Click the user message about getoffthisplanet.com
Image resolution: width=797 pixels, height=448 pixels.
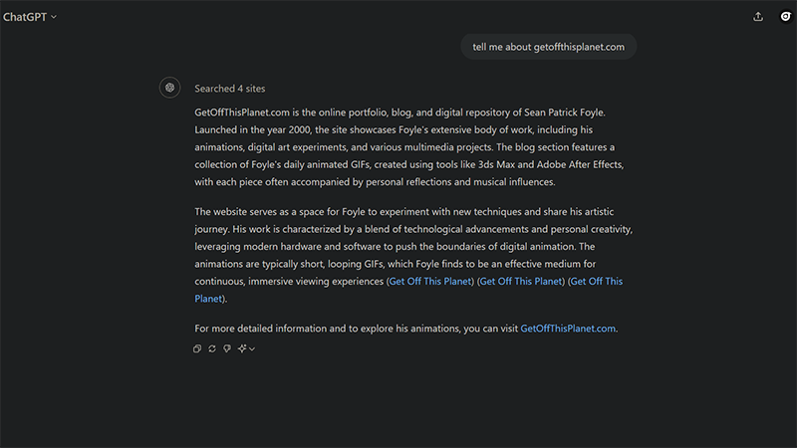click(x=549, y=47)
